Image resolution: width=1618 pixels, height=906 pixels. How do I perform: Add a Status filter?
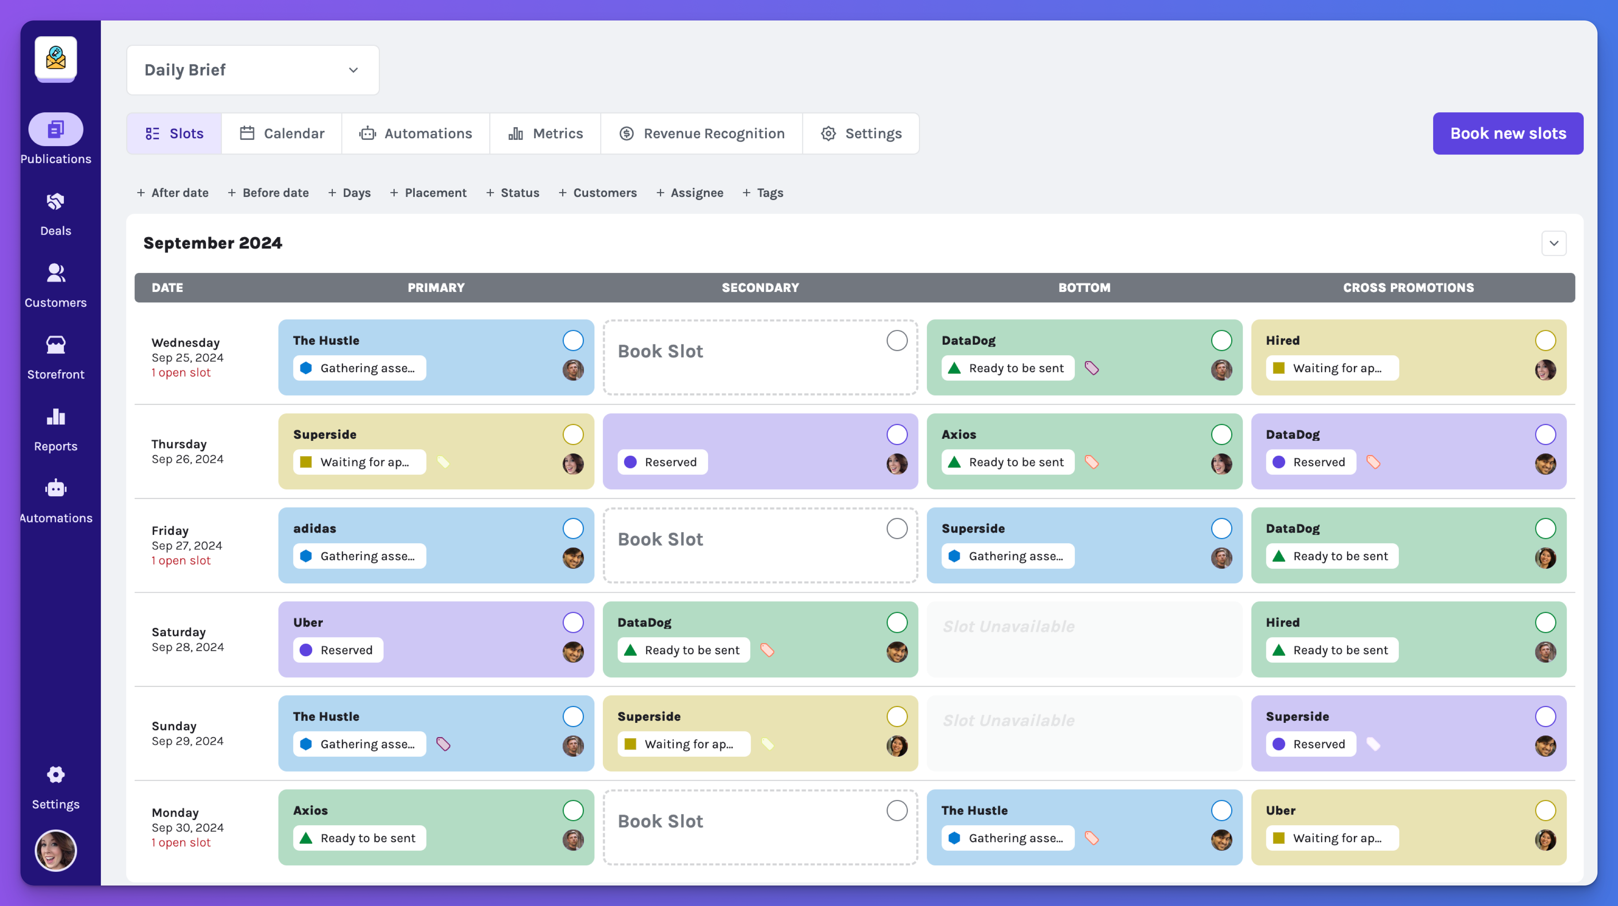pos(512,193)
